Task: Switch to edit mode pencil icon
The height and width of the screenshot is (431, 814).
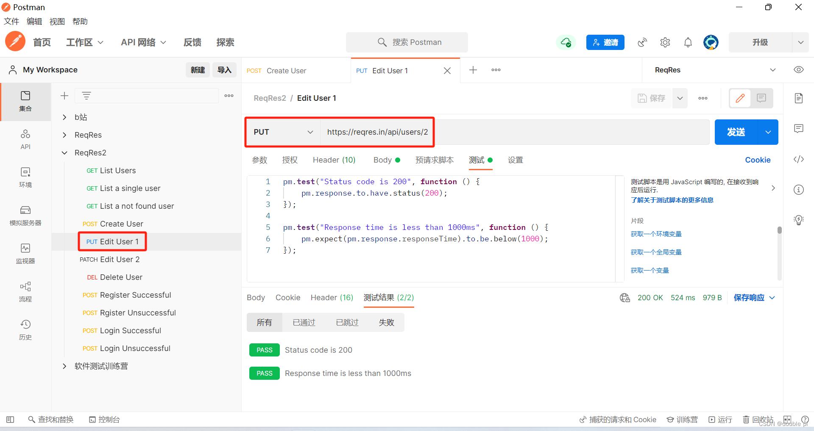Action: pos(740,98)
